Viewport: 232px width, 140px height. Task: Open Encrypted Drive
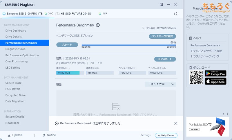(x=16, y=95)
